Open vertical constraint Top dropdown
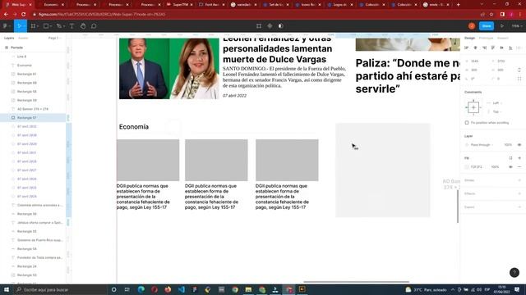Image resolution: width=526 pixels, height=295 pixels. coord(496,111)
